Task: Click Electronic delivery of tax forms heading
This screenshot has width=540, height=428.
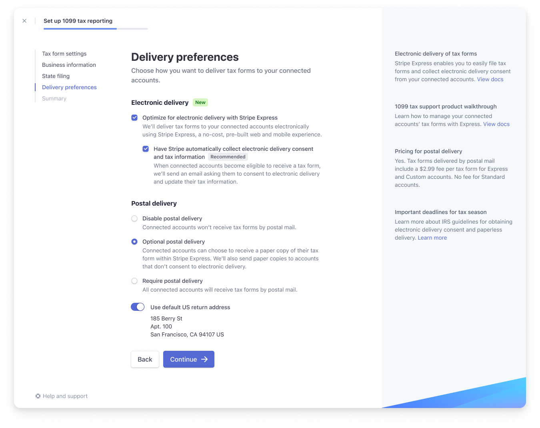Action: click(x=436, y=54)
